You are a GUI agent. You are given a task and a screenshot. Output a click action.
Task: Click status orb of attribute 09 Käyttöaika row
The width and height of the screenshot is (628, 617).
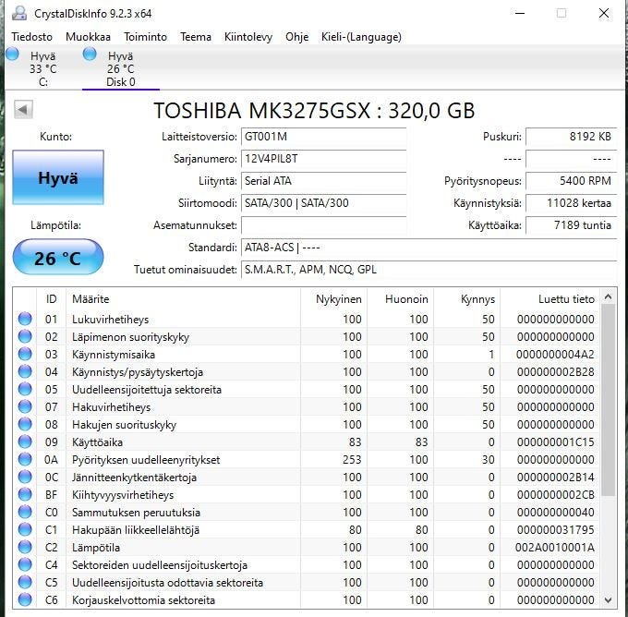coord(25,442)
